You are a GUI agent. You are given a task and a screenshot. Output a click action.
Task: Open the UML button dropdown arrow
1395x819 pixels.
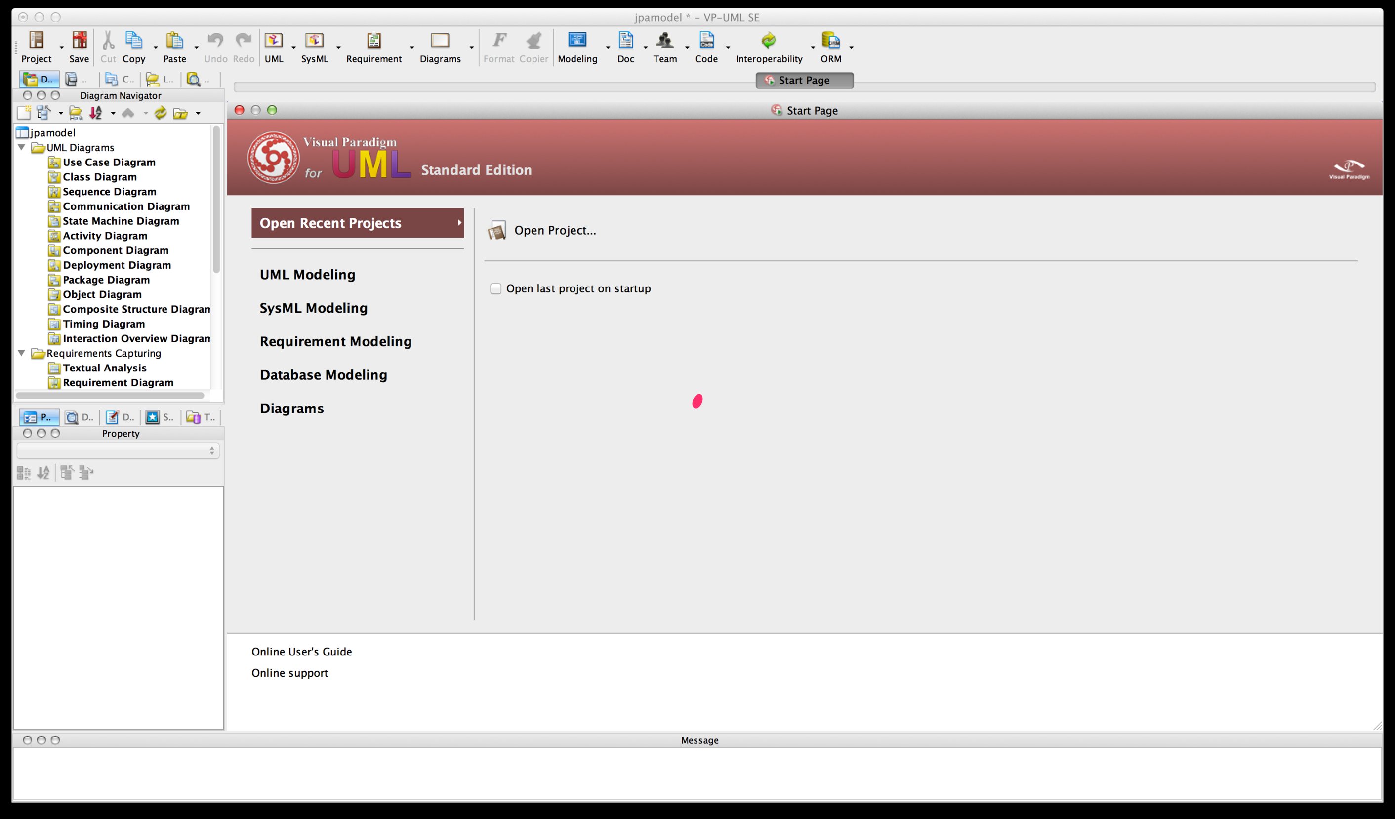pos(293,47)
